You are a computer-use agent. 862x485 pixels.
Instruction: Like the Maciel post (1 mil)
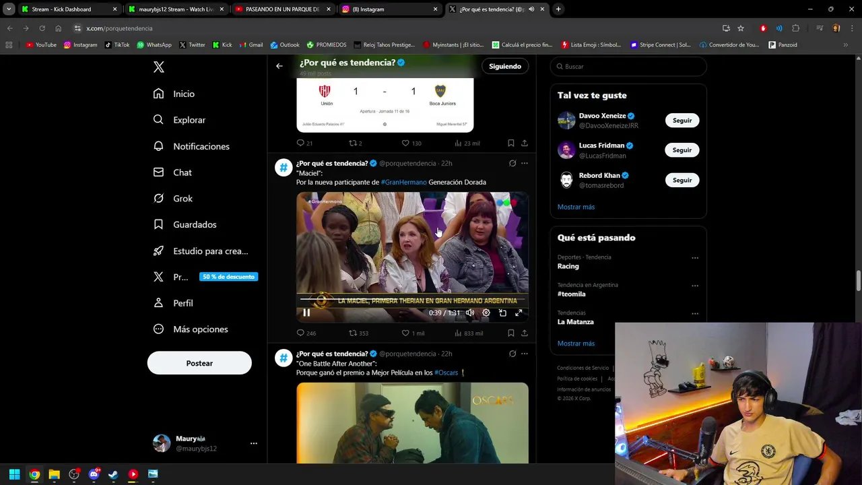pyautogui.click(x=413, y=333)
